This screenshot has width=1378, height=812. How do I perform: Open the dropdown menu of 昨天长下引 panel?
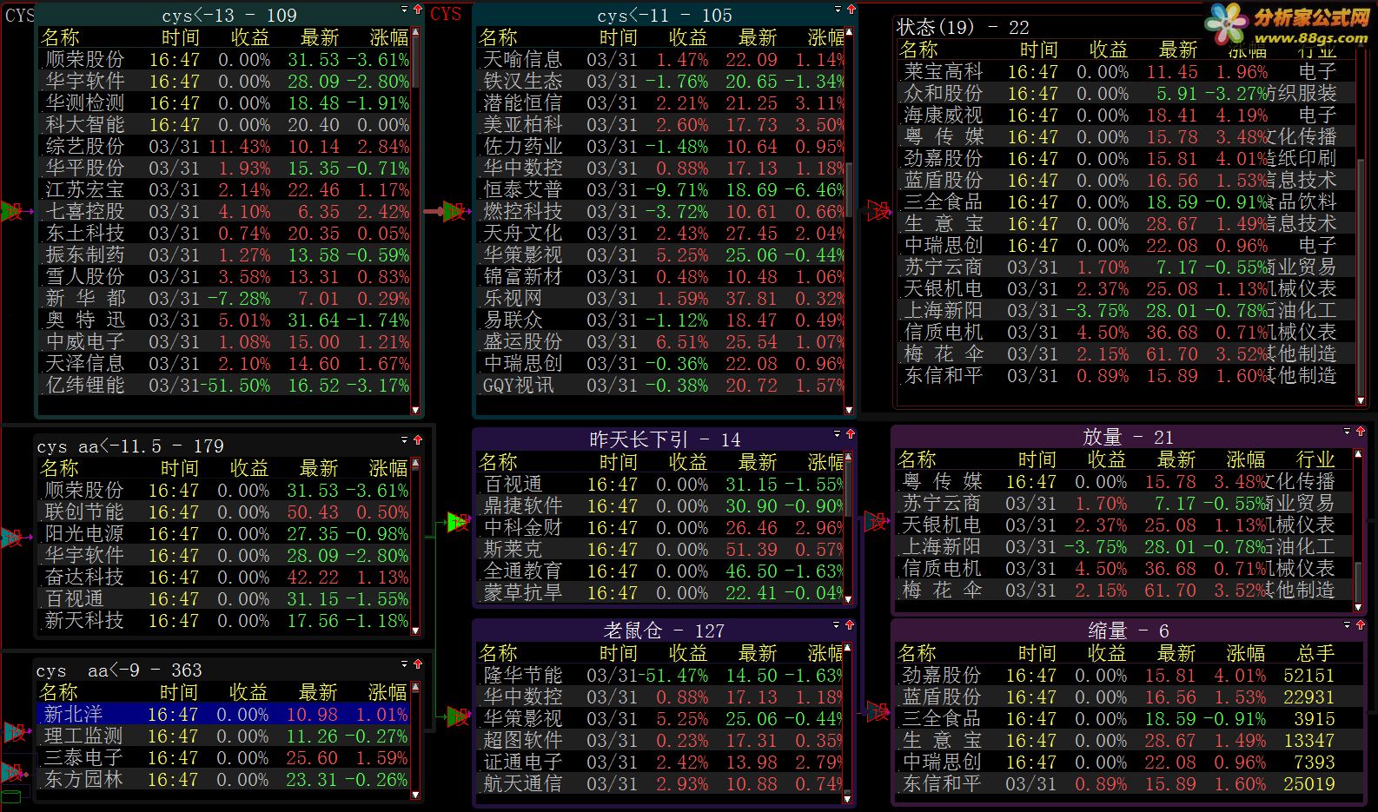pyautogui.click(x=838, y=433)
